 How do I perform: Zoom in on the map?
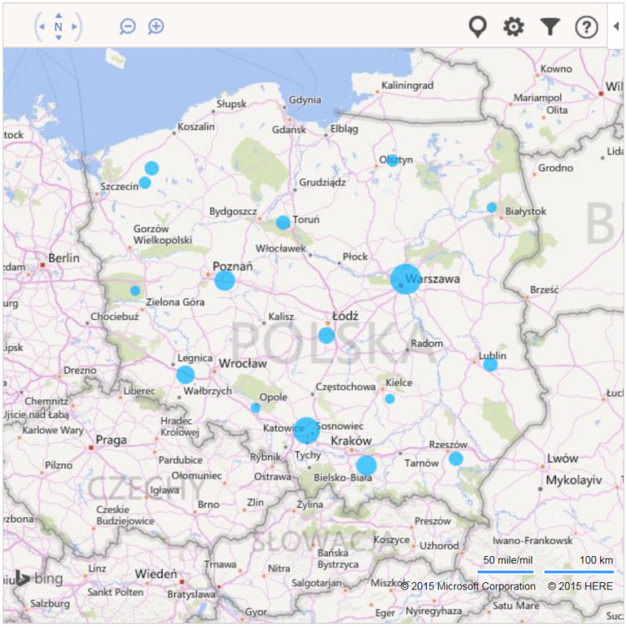(x=156, y=27)
